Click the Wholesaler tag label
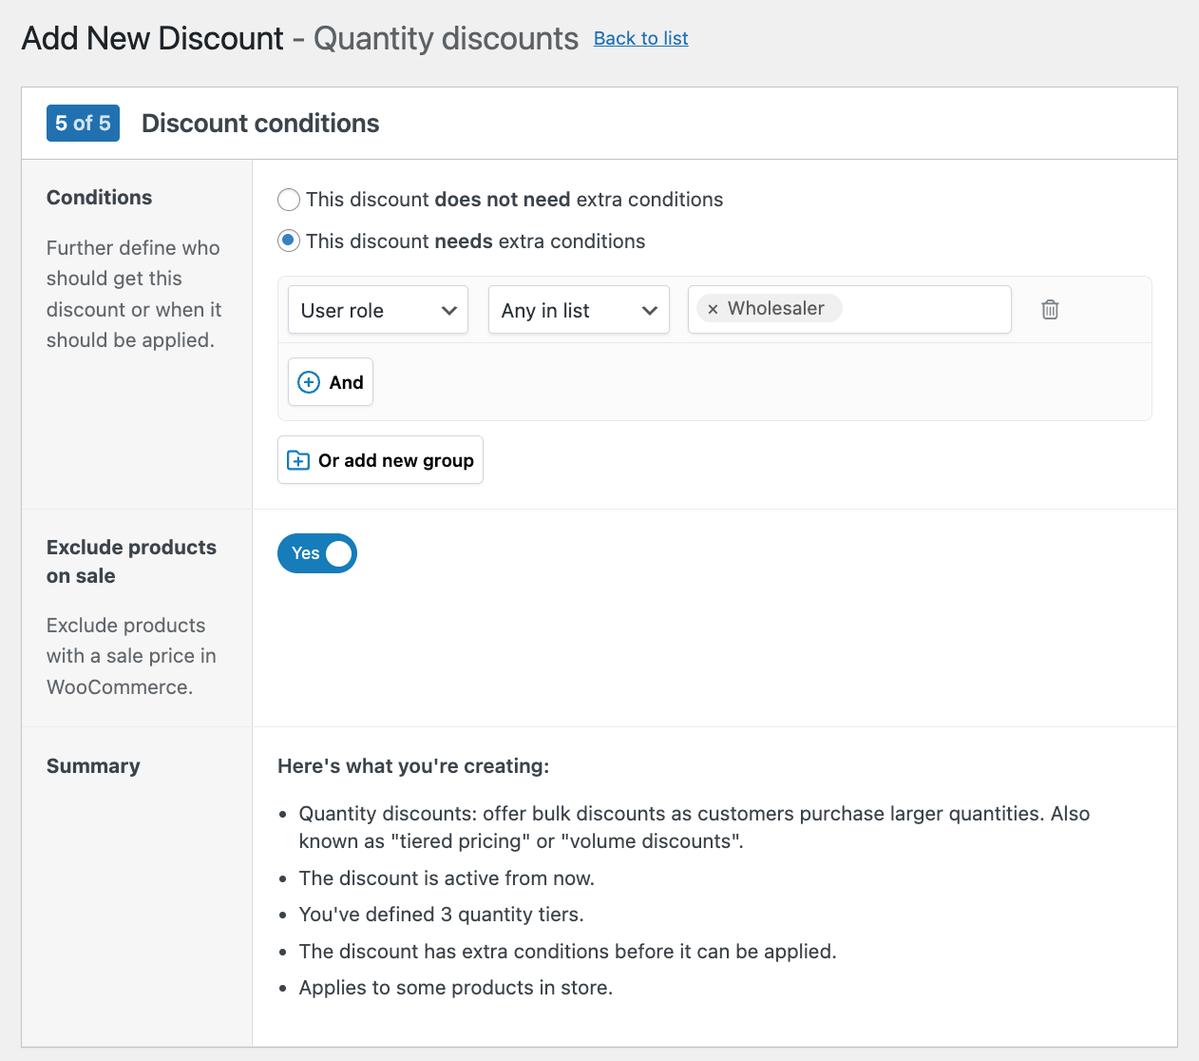The width and height of the screenshot is (1199, 1061). pyautogui.click(x=776, y=308)
